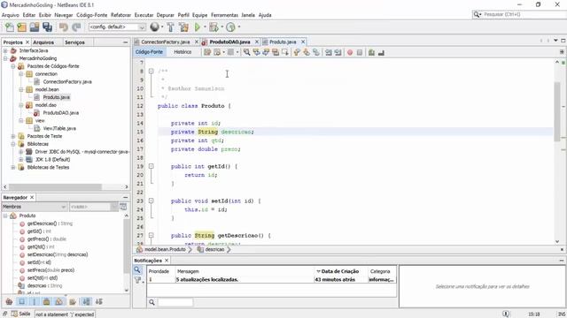Expand the InterfaceJava project node
The width and height of the screenshot is (567, 318).
pos(5,51)
